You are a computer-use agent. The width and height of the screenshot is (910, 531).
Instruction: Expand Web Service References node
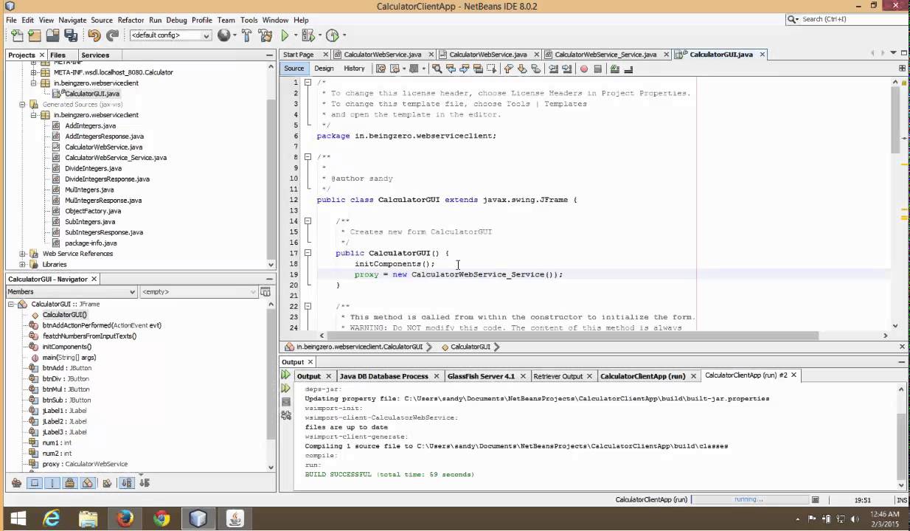tap(23, 254)
